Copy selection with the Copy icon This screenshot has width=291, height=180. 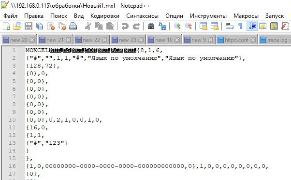pos(99,26)
